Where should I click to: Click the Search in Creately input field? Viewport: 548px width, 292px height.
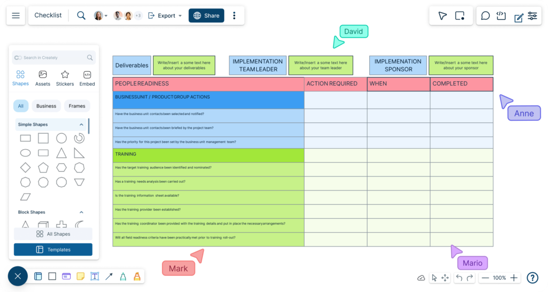(x=54, y=58)
